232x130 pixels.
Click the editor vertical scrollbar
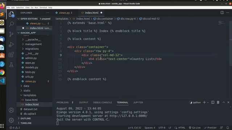tap(231, 43)
